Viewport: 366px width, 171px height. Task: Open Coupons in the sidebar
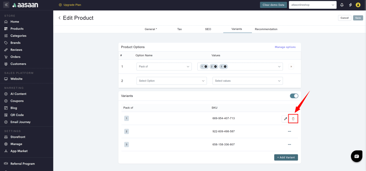point(17,101)
